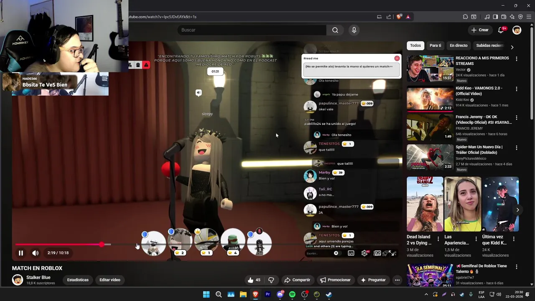Show hidden system tray icons chevron
This screenshot has height=301, width=535.
tap(426, 294)
